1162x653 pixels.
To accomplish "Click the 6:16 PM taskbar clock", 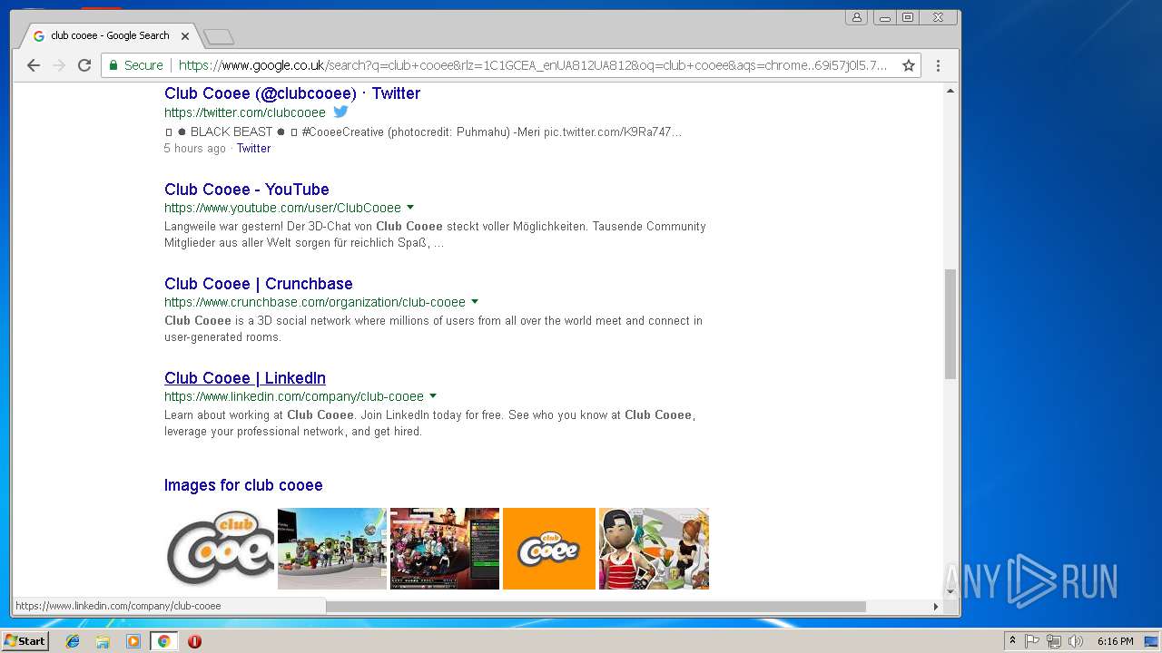I will (1115, 641).
